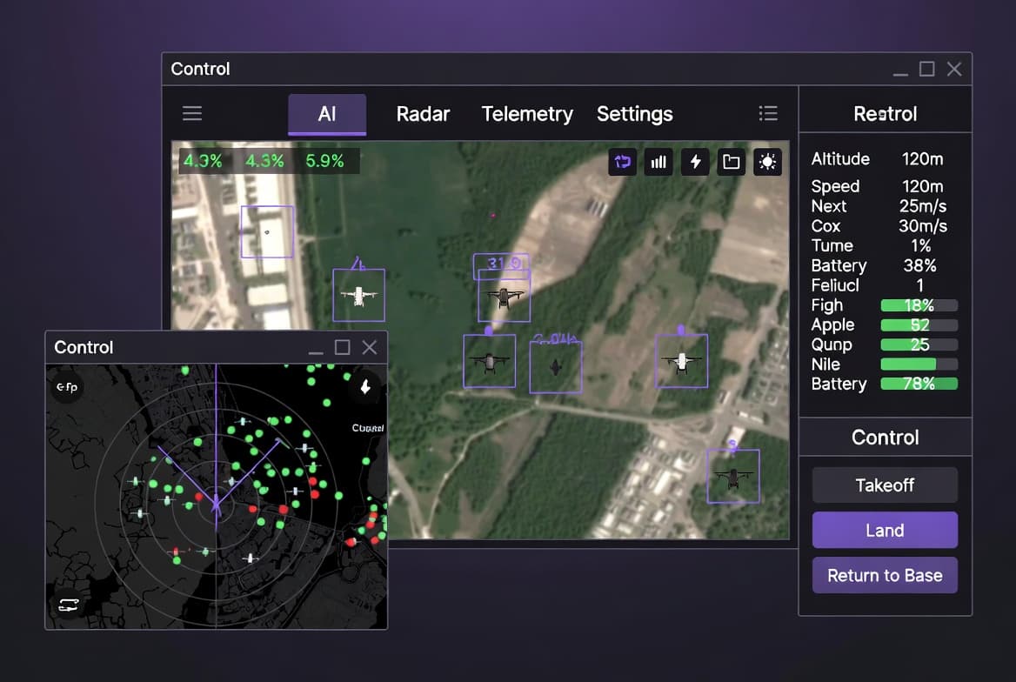Click the Fp badge in radar window
The image size is (1016, 682).
pyautogui.click(x=67, y=387)
